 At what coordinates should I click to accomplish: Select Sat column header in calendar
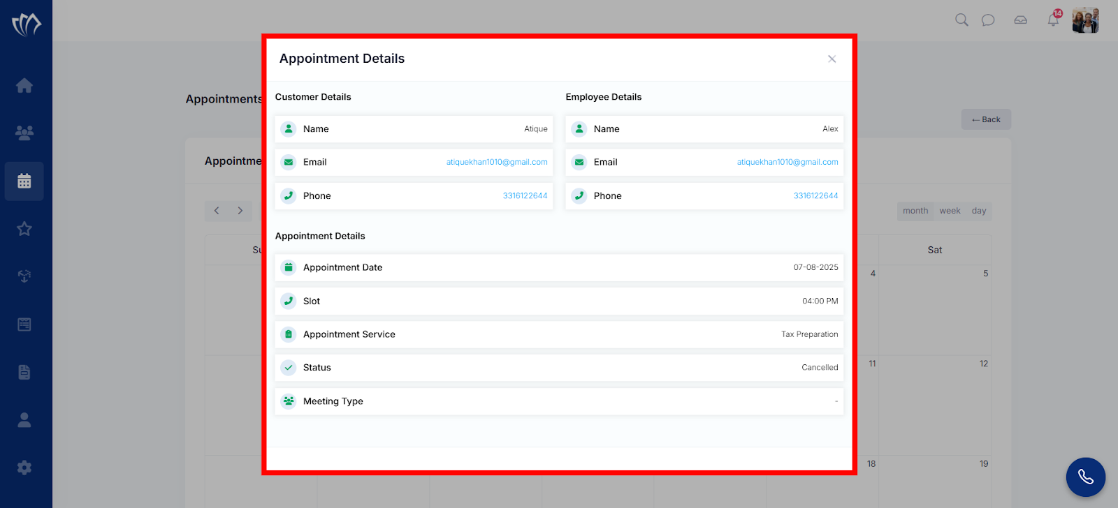click(935, 250)
